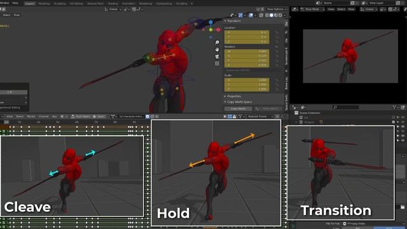
Task: Toggle camera view icon in viewport
Action: point(217,57)
